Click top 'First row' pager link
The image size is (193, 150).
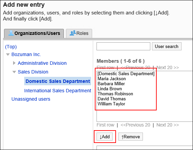[x=106, y=67]
